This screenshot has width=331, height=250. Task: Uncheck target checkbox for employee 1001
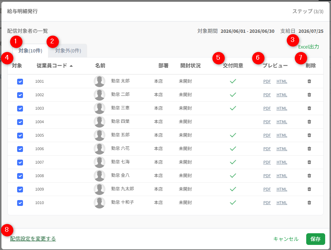(20, 81)
